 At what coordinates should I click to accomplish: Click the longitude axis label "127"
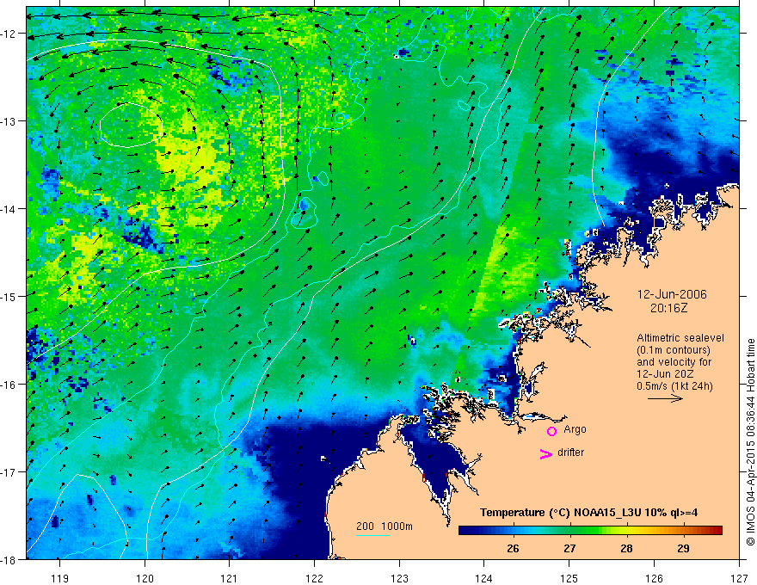coord(739,578)
